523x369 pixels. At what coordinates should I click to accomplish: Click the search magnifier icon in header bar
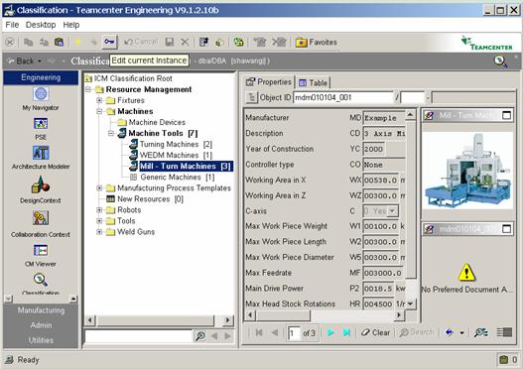click(500, 61)
